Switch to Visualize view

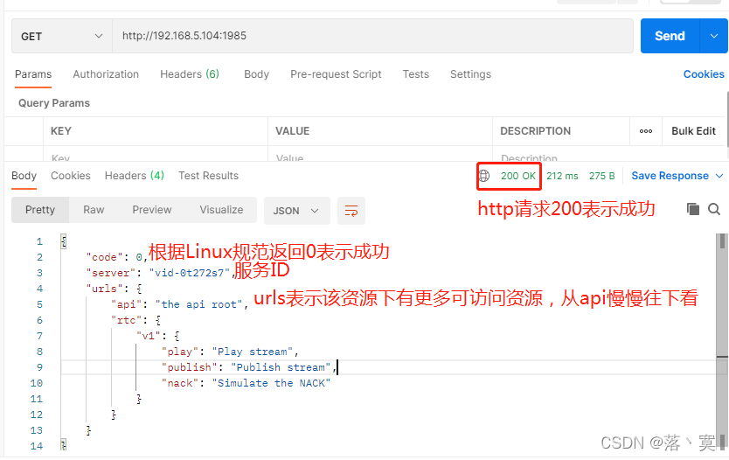click(221, 210)
